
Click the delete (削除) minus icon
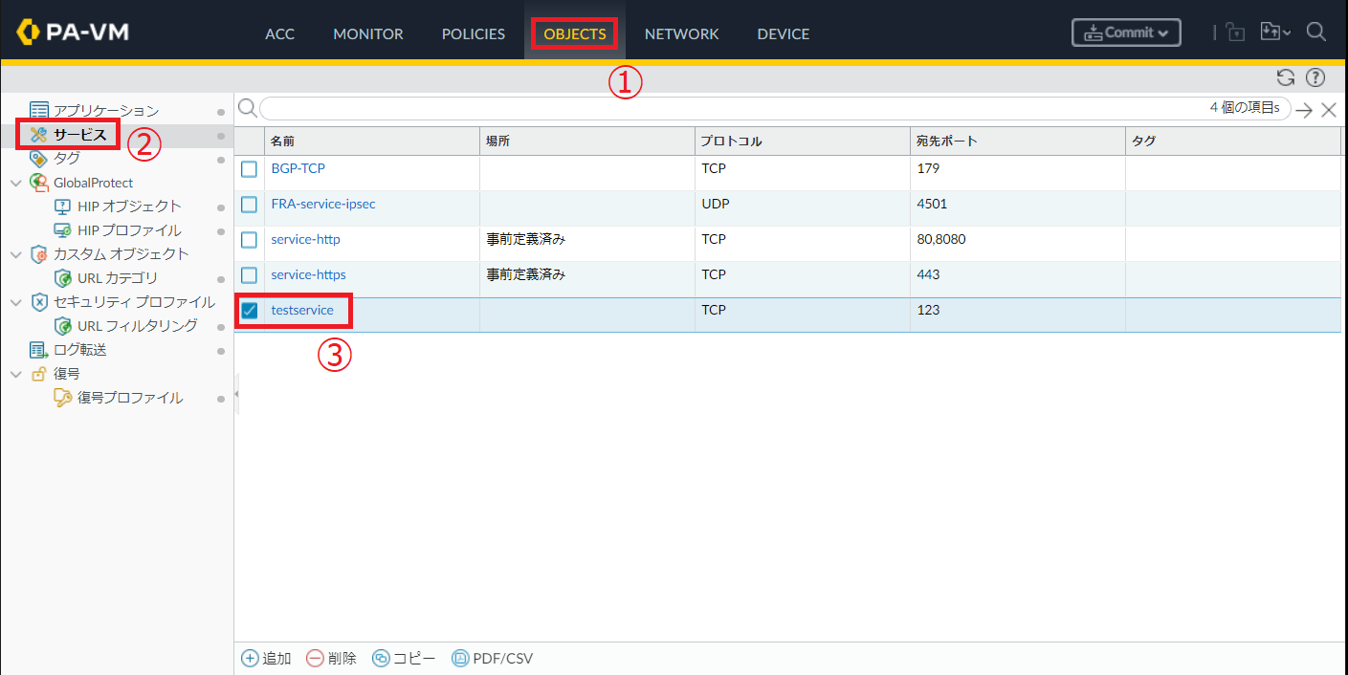pos(315,658)
